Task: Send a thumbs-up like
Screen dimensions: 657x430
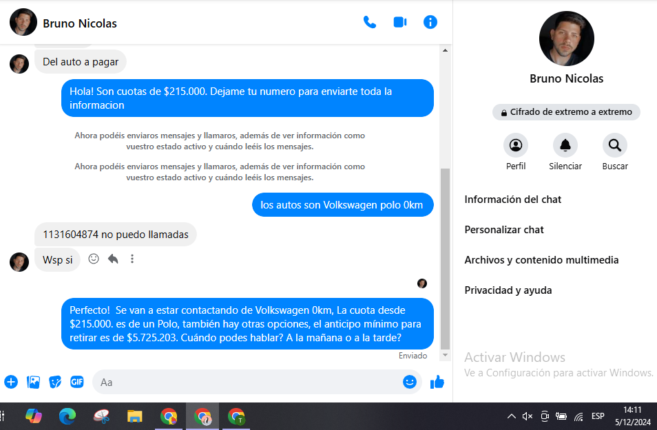Action: [x=437, y=382]
